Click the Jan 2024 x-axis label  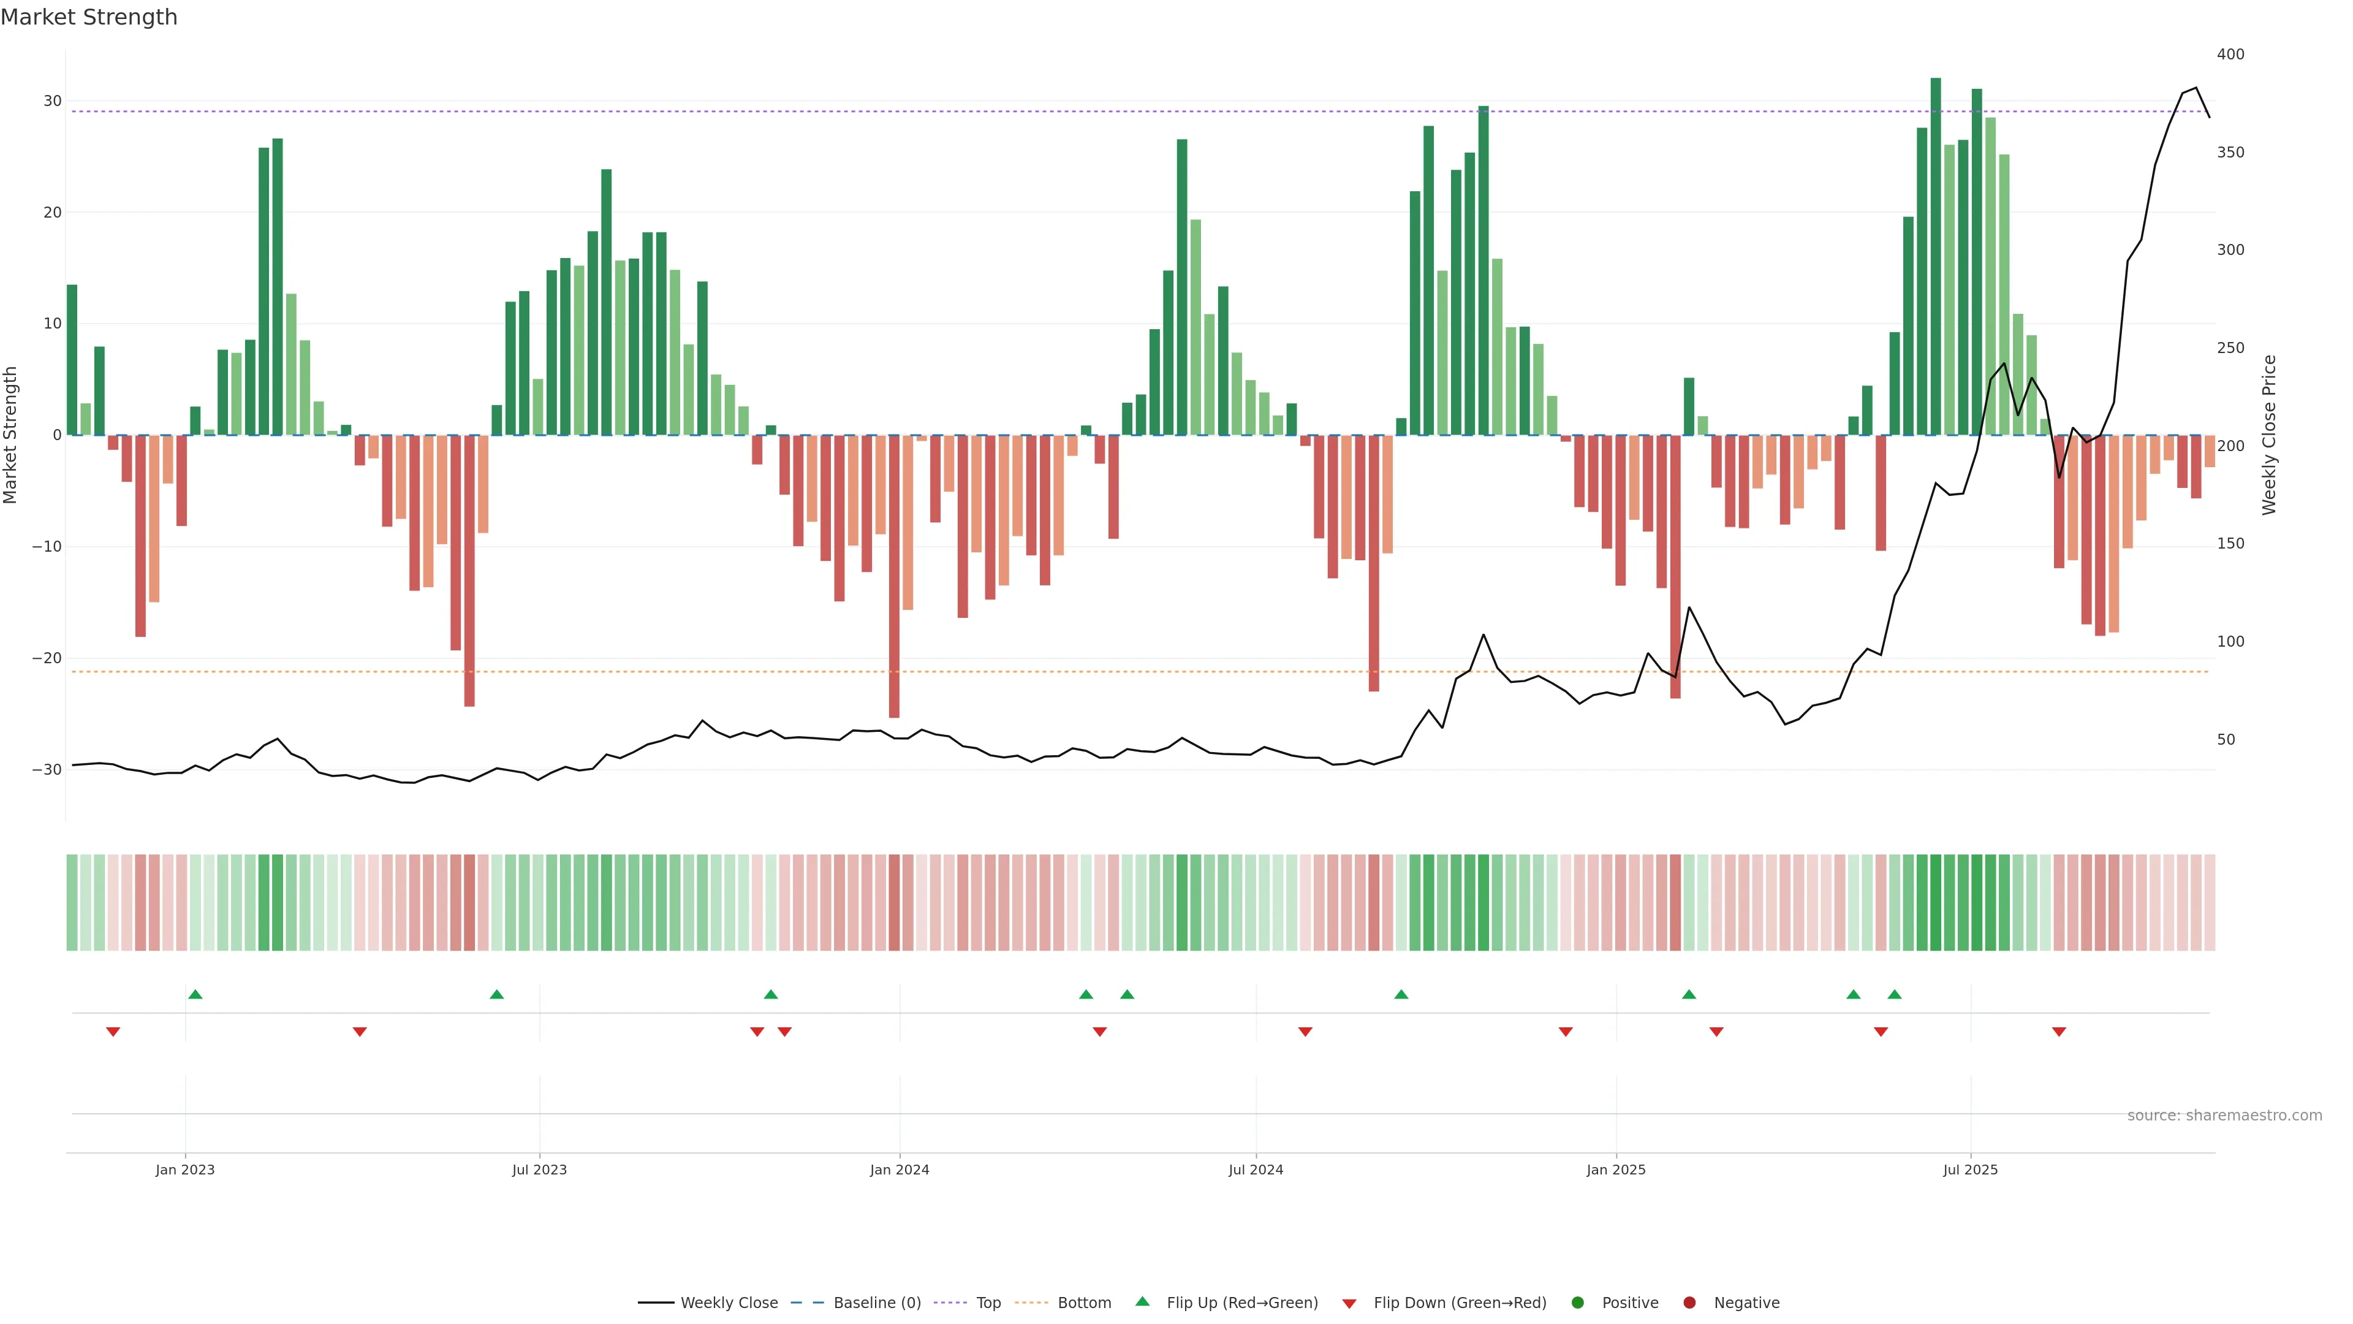(899, 1170)
